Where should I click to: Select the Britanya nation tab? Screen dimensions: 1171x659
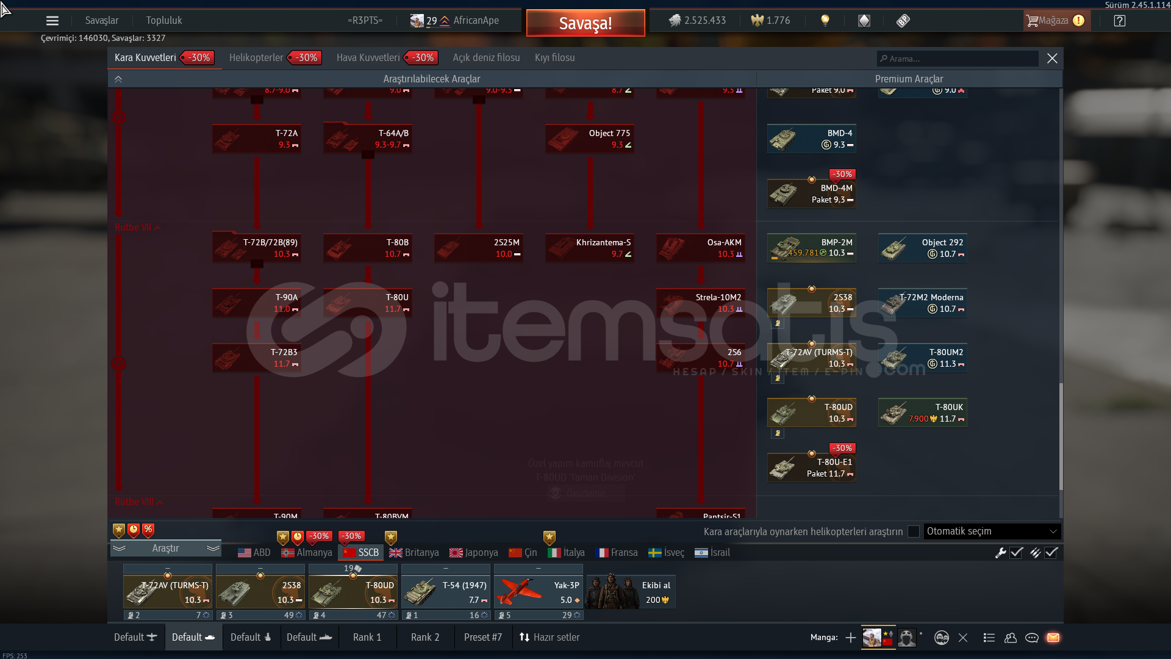(x=414, y=553)
